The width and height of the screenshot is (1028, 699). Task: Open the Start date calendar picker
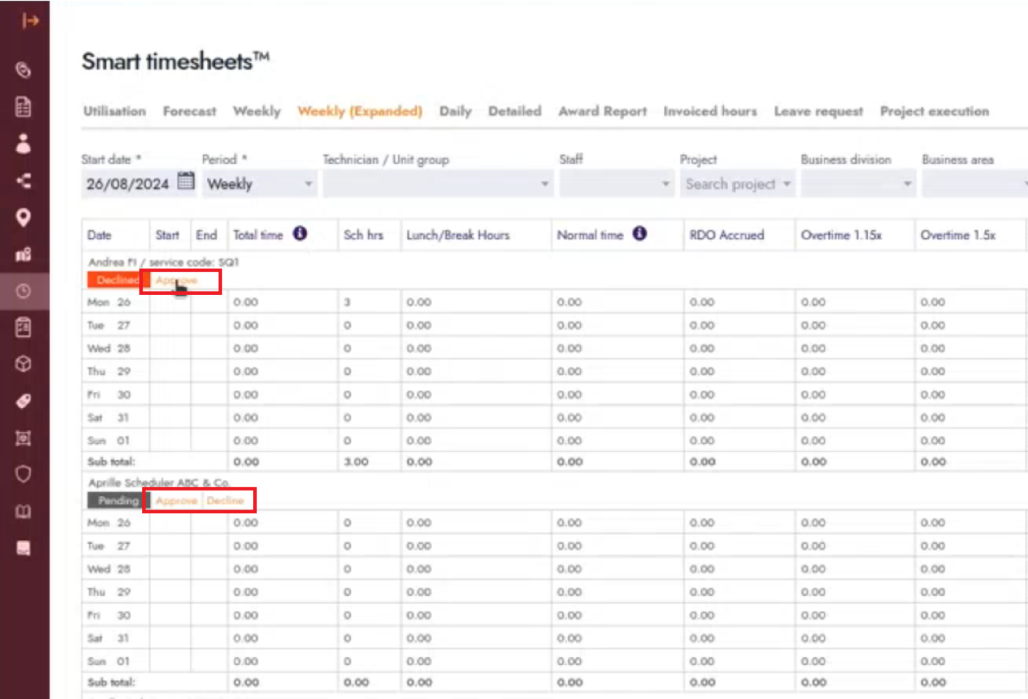pos(186,181)
